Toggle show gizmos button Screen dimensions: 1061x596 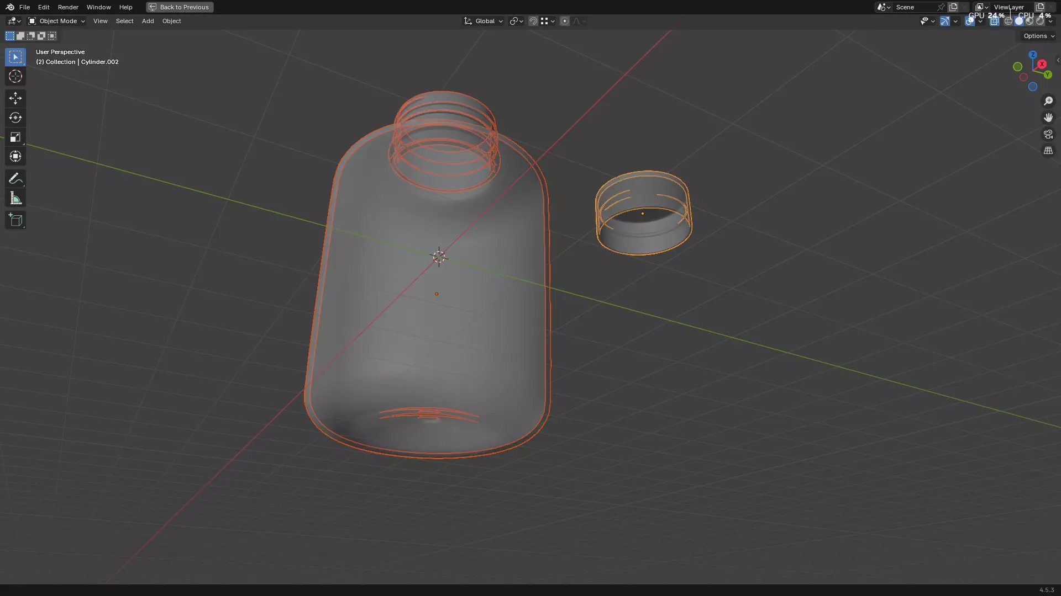[x=945, y=21]
